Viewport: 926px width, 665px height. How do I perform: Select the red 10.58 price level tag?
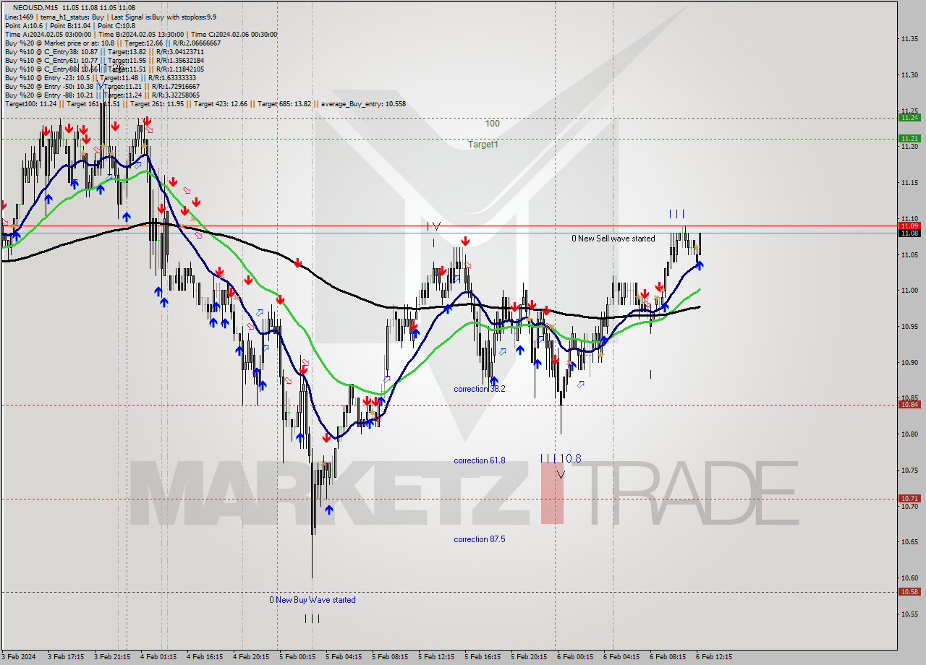(x=909, y=591)
